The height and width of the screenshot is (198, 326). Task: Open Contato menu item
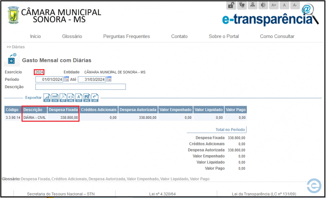[x=179, y=36]
